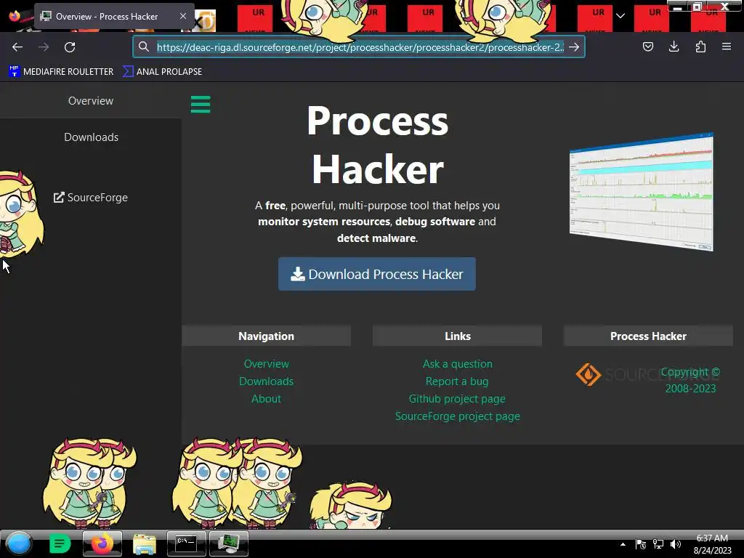Click the taskbar clock showing 6:37 AM
Image resolution: width=744 pixels, height=558 pixels.
coord(712,544)
